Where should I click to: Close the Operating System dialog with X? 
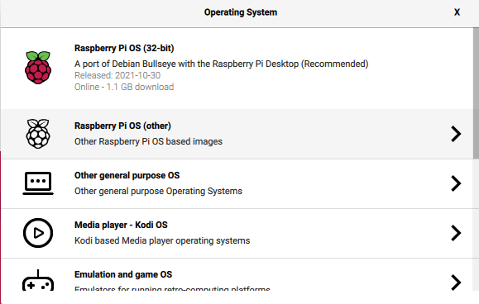[x=457, y=12]
